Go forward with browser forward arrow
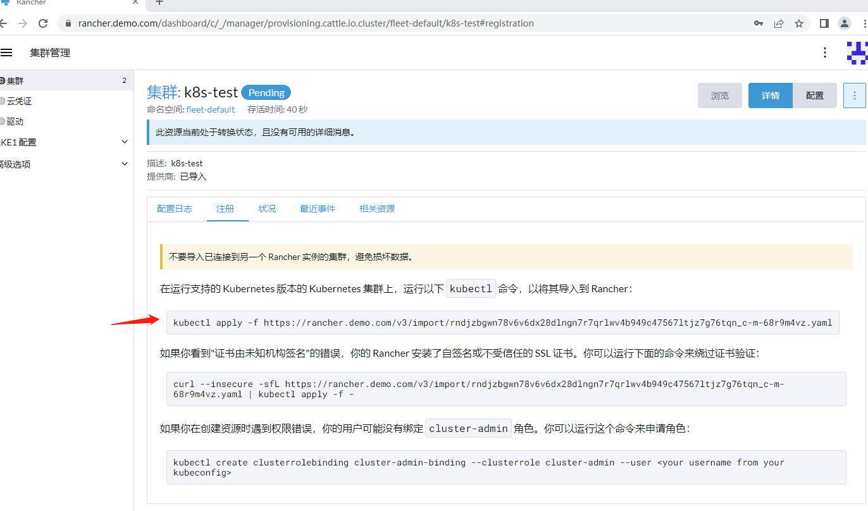The height and width of the screenshot is (511, 868). [x=23, y=23]
